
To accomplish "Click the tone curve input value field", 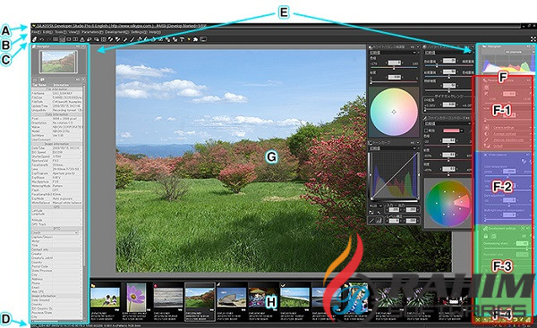I will tap(394, 210).
